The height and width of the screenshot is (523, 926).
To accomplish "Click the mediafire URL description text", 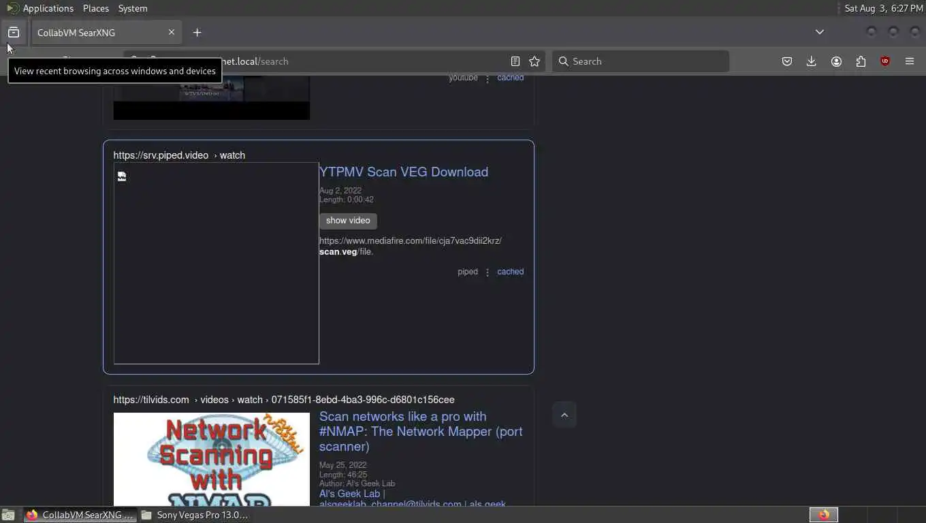I will (x=411, y=246).
